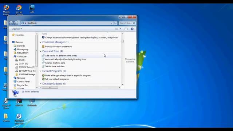
Task: Select DATA (D:) drive
Action: pos(23,64)
